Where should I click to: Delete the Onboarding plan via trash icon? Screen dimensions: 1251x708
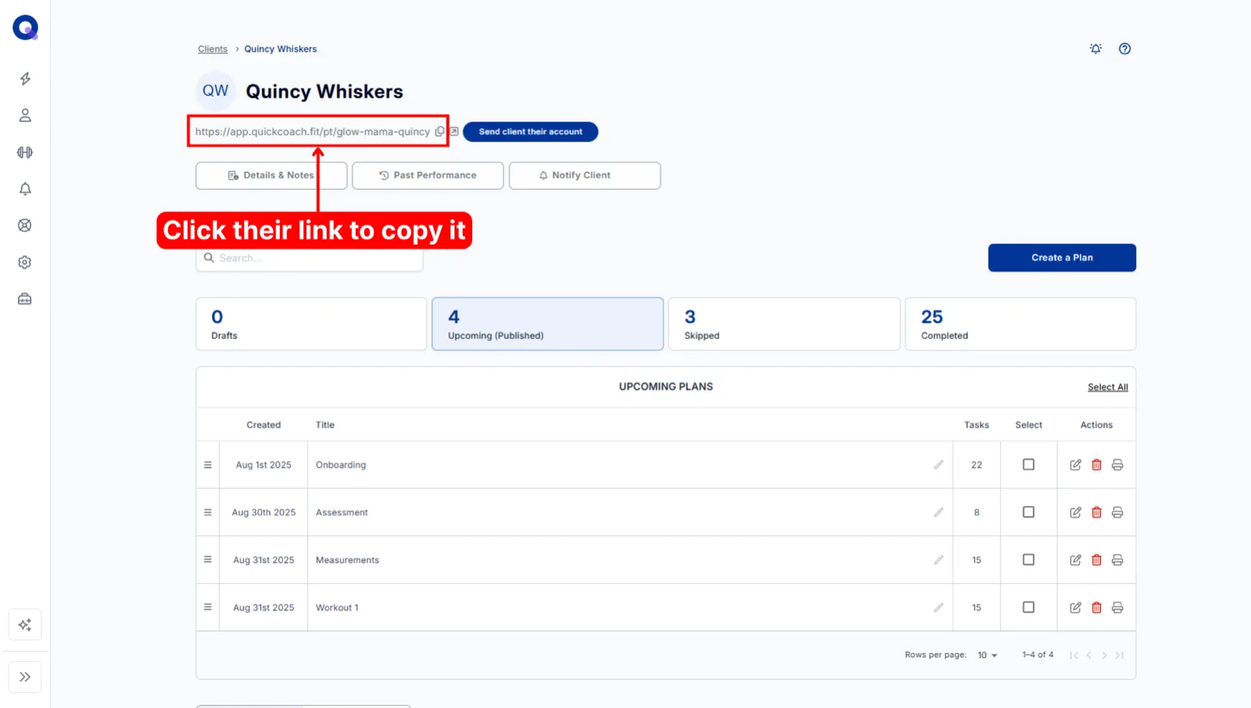tap(1096, 465)
